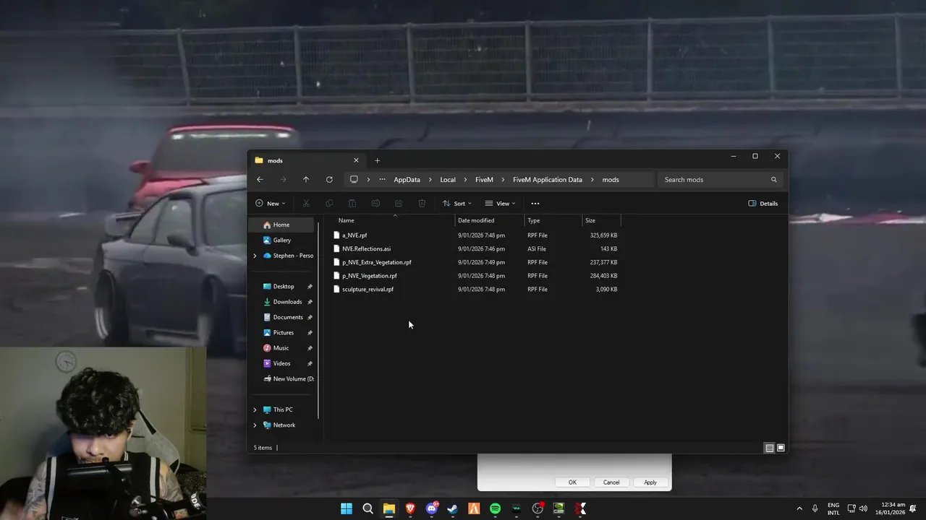Show hidden breadcrumb locations via the ellipsis
Screen dimensions: 926x520
383,180
